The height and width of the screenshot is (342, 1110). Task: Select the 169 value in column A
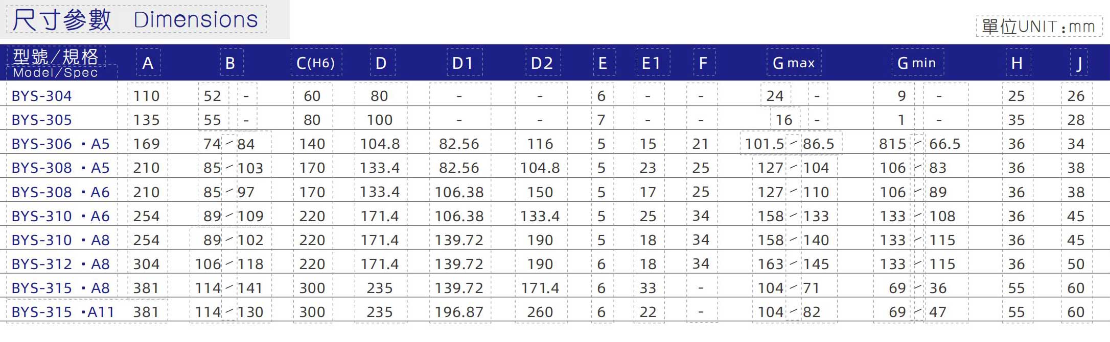tap(147, 144)
